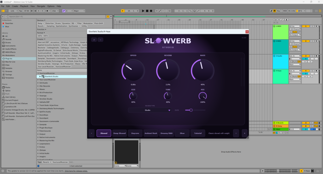Open the Playback menu
Screen dimensions: 323x174
tap(24, 6)
